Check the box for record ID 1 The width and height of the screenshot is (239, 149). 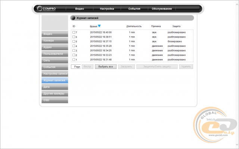click(x=74, y=60)
